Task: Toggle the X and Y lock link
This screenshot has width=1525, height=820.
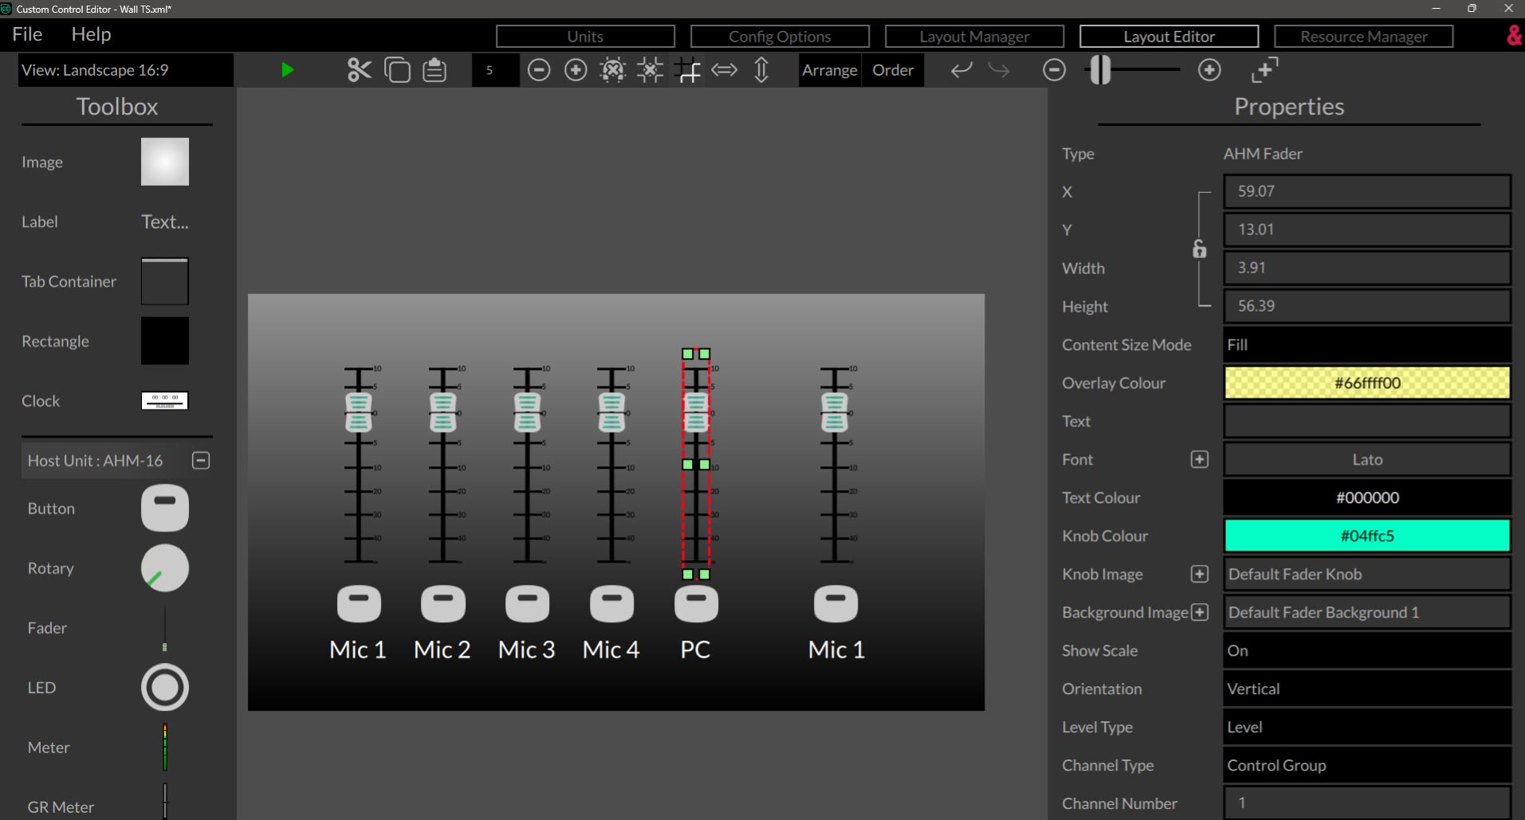Action: (1199, 249)
